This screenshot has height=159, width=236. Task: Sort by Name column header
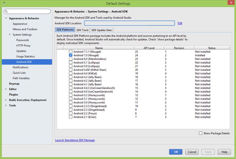[99, 48]
